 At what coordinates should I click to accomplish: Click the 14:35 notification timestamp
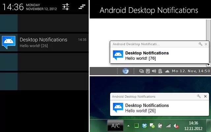[x=82, y=40]
